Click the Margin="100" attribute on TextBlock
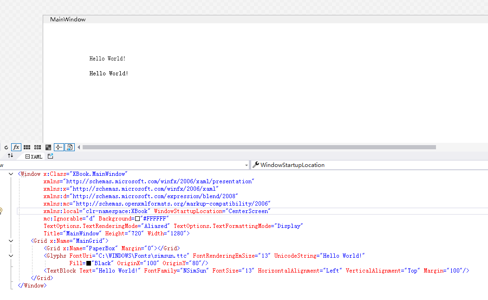 (x=443, y=271)
